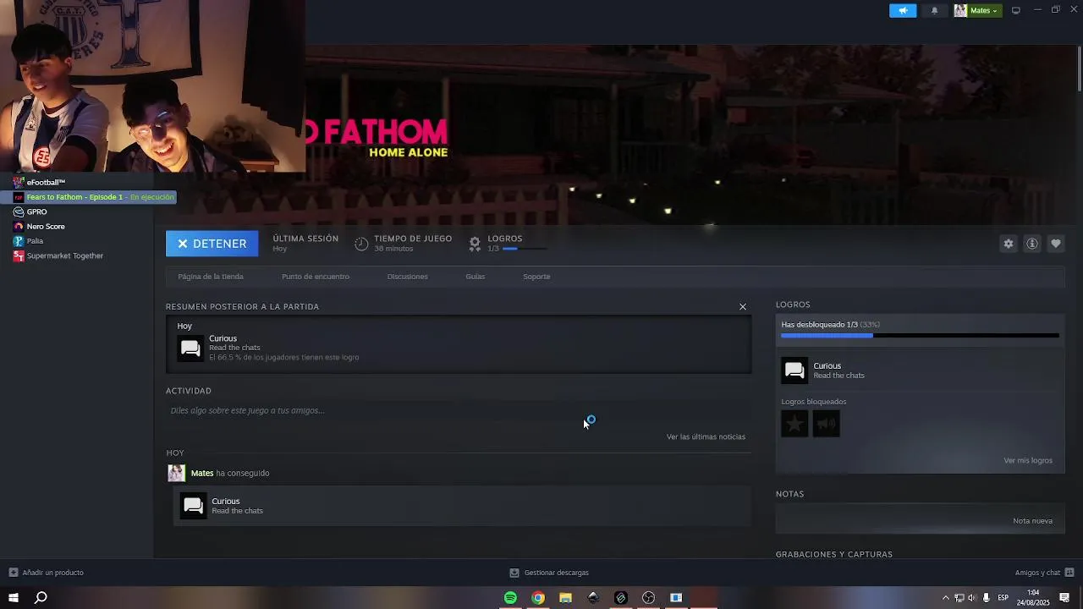
Task: Change ESP keyboard language indicator
Action: click(1003, 598)
